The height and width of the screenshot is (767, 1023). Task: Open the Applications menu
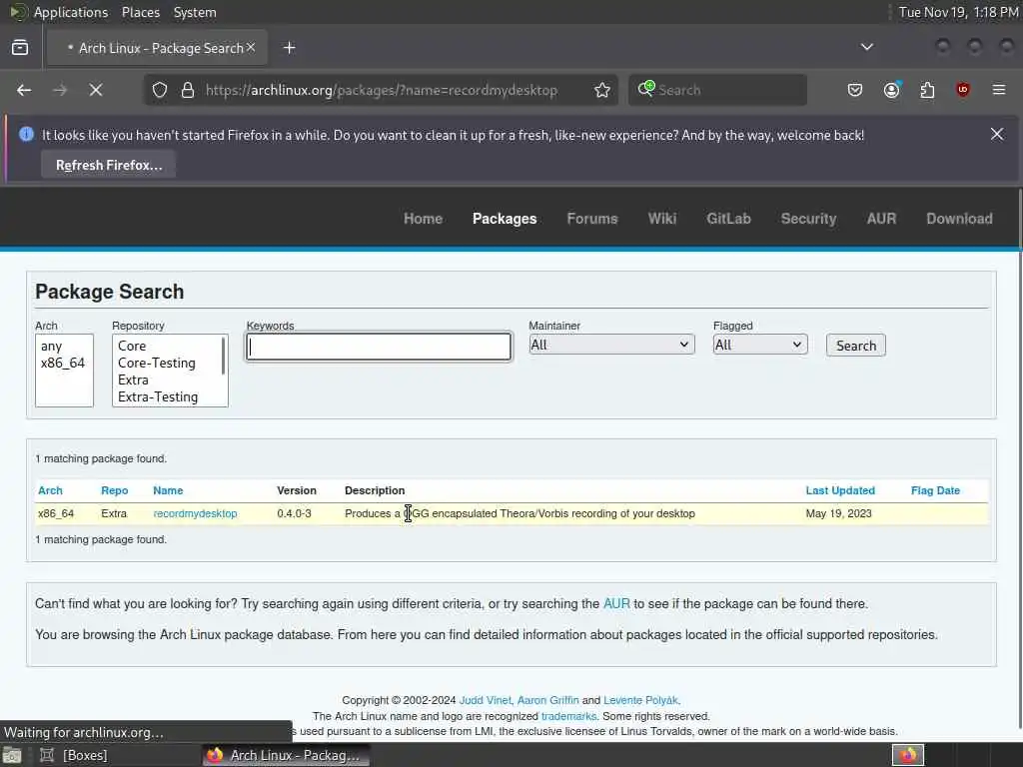[x=71, y=12]
